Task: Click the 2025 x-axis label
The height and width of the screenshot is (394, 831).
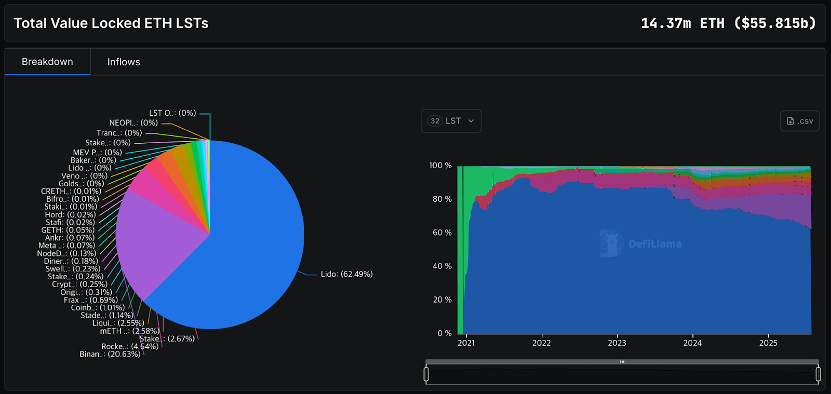Action: click(768, 343)
